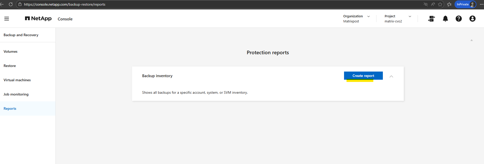
Task: Open the user account profile icon
Action: 472,19
